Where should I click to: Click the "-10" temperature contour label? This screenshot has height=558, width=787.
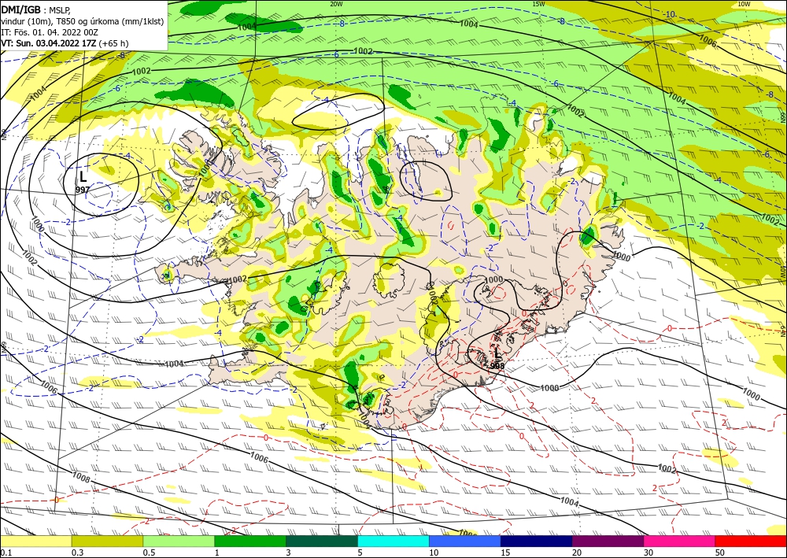(669, 14)
